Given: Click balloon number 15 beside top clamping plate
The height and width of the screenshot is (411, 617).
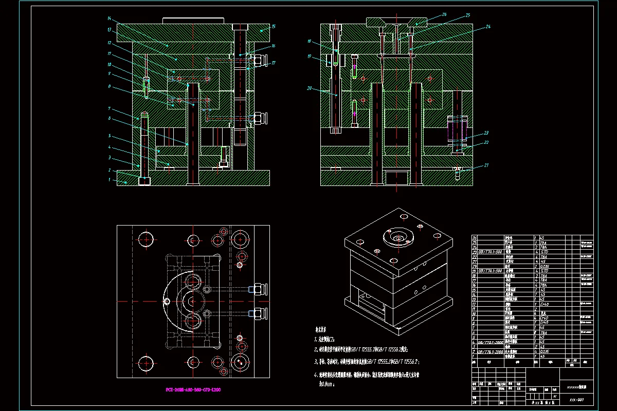Looking at the screenshot, I should [274, 26].
